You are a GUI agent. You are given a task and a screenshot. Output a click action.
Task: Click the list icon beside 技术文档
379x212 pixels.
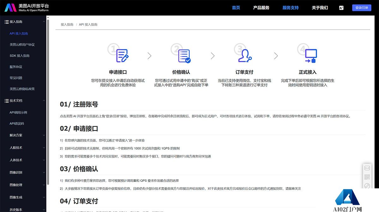(x=6, y=101)
